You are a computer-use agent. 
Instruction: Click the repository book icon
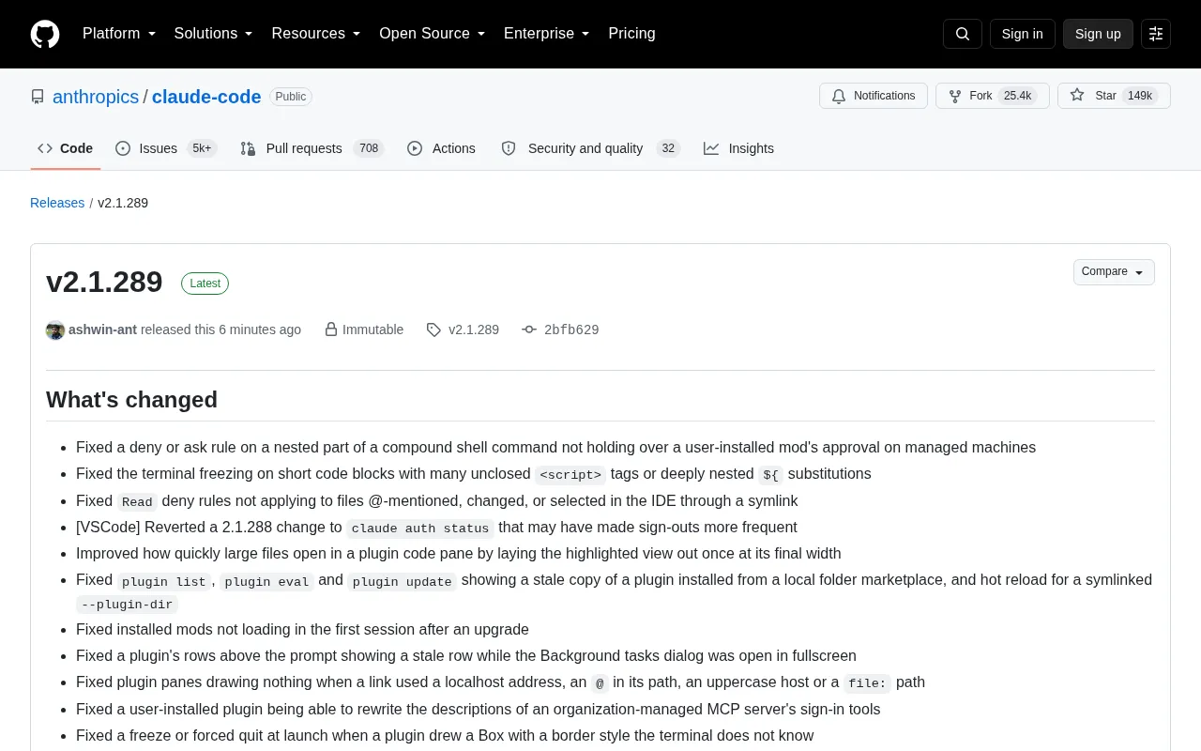click(x=38, y=97)
